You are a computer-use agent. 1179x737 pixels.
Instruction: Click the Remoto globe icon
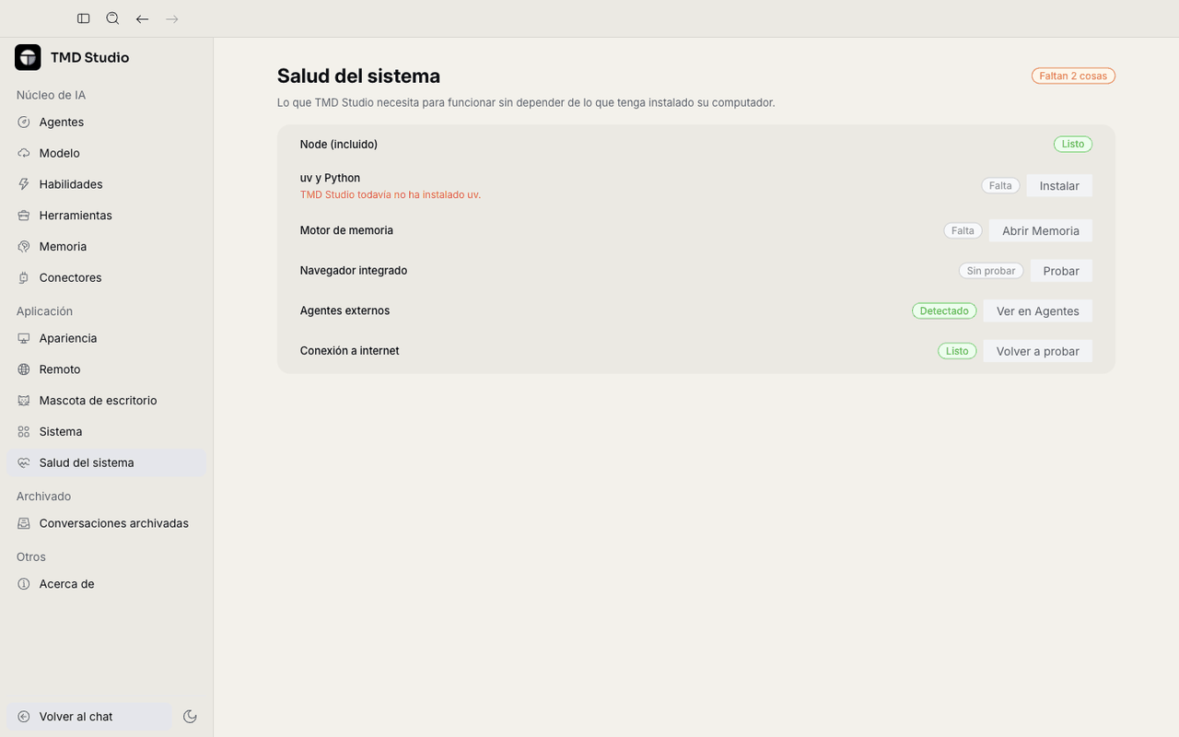pos(24,369)
